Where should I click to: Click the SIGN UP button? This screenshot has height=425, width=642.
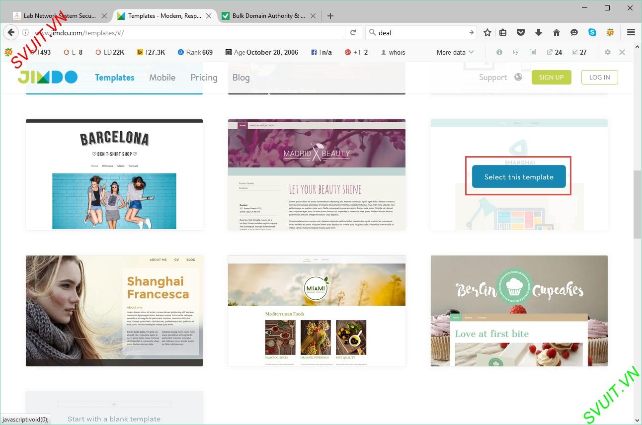pyautogui.click(x=552, y=77)
